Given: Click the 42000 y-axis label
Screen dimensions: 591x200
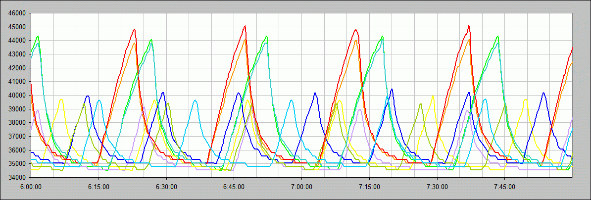Looking at the screenshot, I should point(16,68).
